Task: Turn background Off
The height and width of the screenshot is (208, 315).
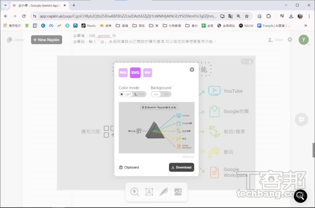Action: point(166,94)
